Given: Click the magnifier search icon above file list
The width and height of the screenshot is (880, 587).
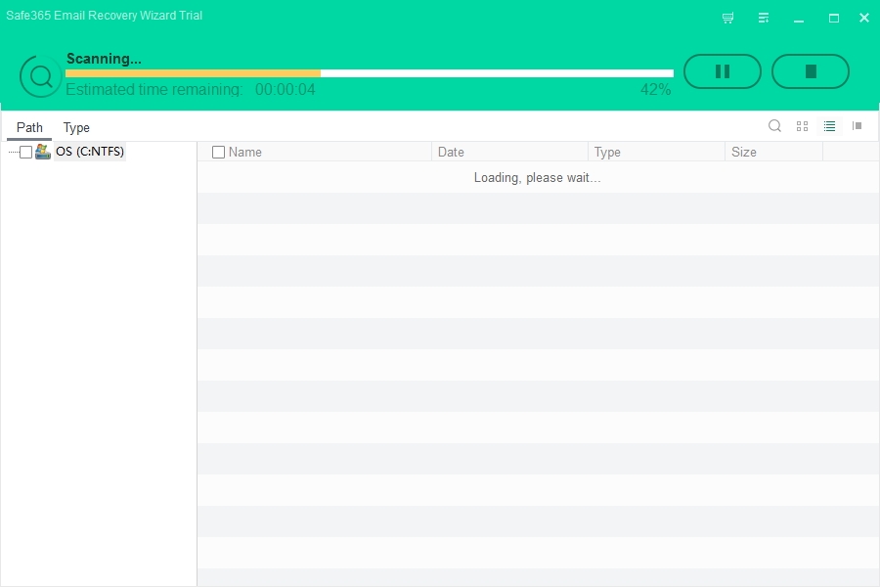Looking at the screenshot, I should 774,126.
